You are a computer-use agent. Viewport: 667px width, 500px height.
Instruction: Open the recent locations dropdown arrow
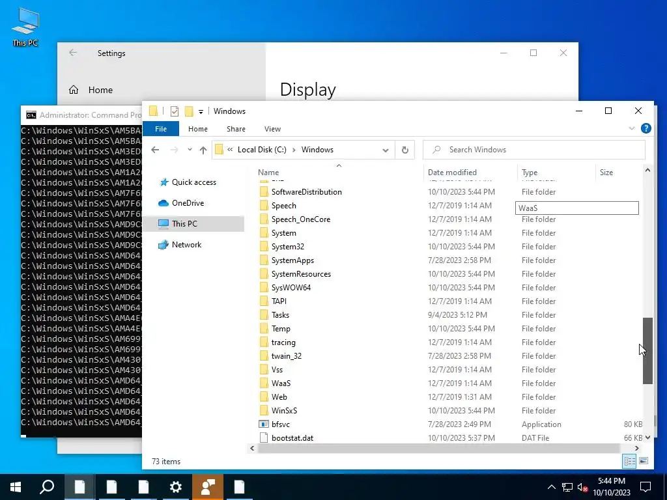pyautogui.click(x=190, y=150)
